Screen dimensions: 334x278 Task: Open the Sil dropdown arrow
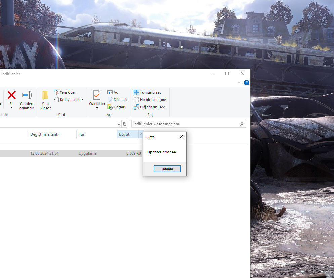point(11,108)
